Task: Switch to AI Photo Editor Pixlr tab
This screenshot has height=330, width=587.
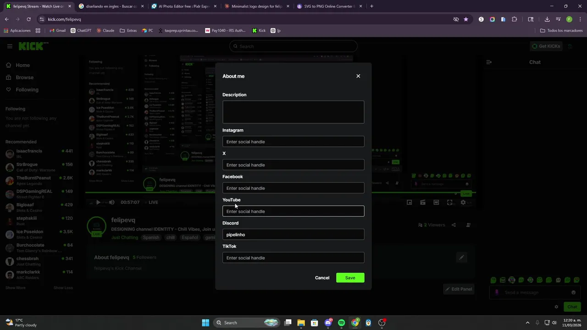Action: point(183,6)
